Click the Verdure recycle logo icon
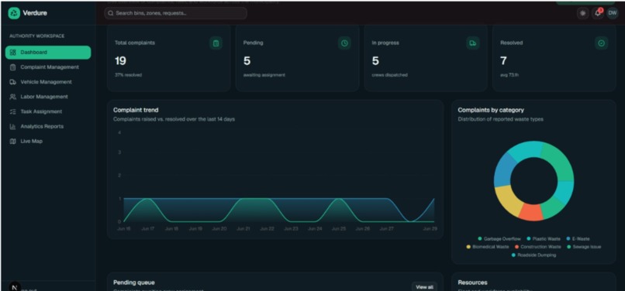The image size is (625, 291). (14, 13)
